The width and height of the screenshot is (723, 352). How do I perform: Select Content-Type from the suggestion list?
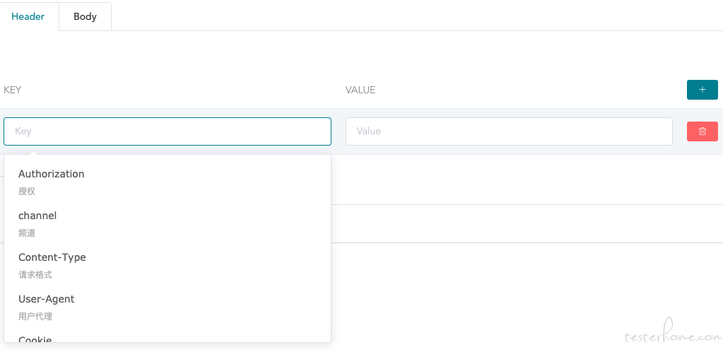pyautogui.click(x=167, y=265)
